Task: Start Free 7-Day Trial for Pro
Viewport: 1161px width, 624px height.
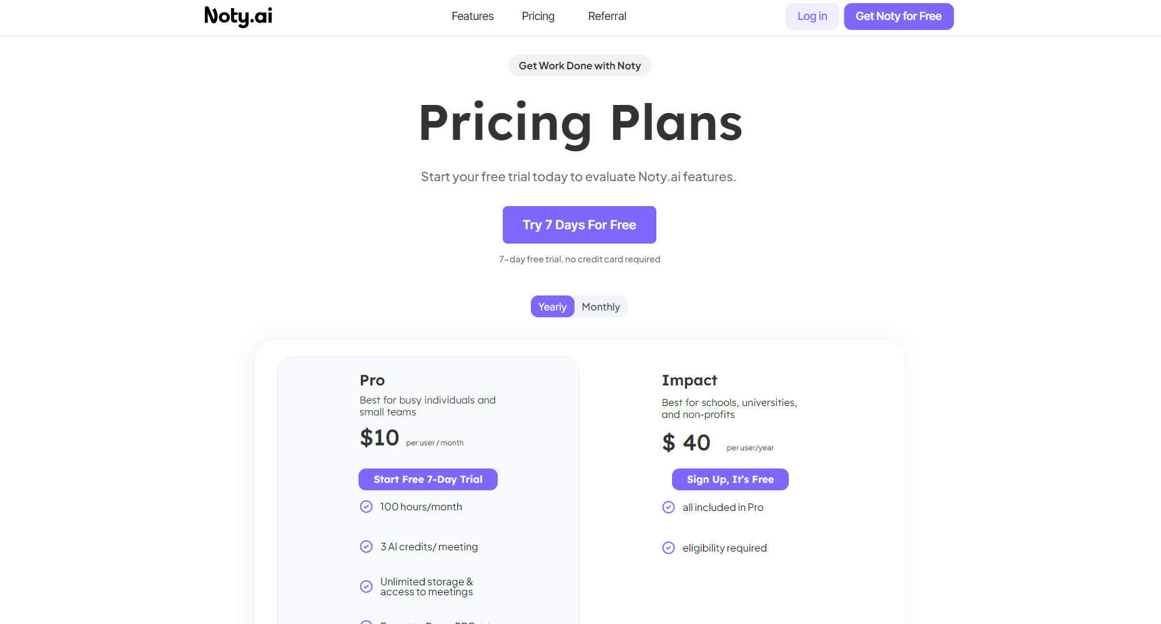Action: [428, 479]
